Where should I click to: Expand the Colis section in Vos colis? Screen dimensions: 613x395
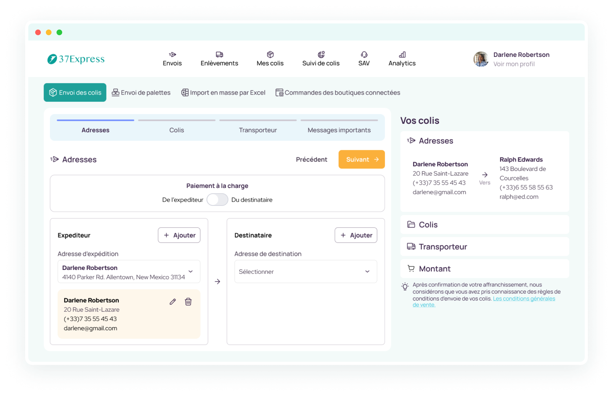click(484, 225)
